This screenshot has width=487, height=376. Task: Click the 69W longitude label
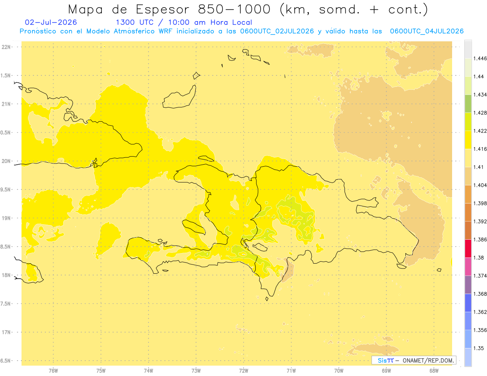[x=386, y=371]
